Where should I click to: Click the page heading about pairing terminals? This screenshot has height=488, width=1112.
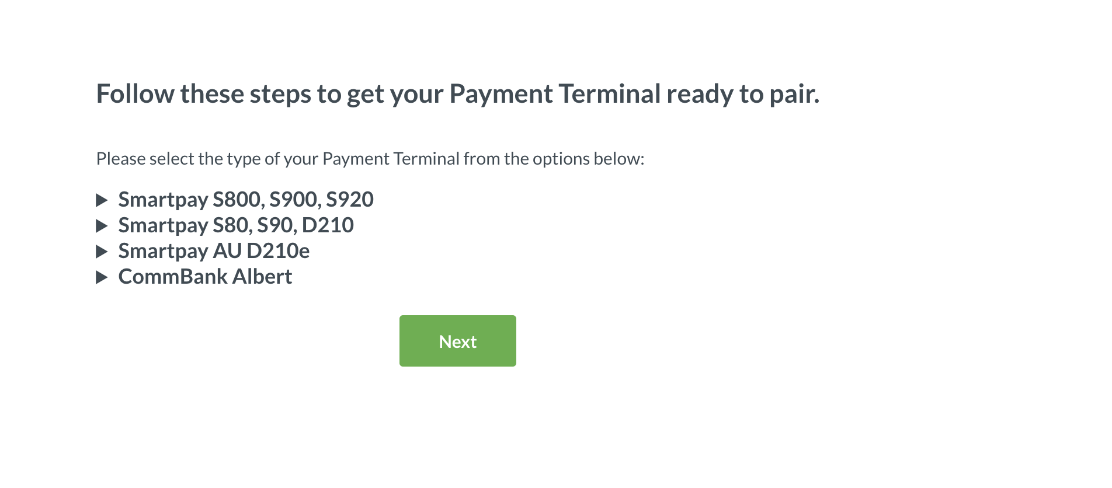pos(459,93)
